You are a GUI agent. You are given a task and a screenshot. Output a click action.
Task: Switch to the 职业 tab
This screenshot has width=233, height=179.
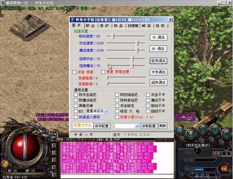coord(91,26)
